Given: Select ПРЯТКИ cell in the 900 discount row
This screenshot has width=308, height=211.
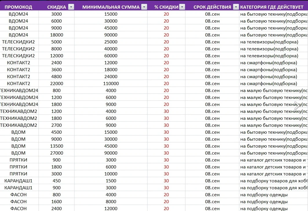Looking at the screenshot, I should tap(19, 160).
